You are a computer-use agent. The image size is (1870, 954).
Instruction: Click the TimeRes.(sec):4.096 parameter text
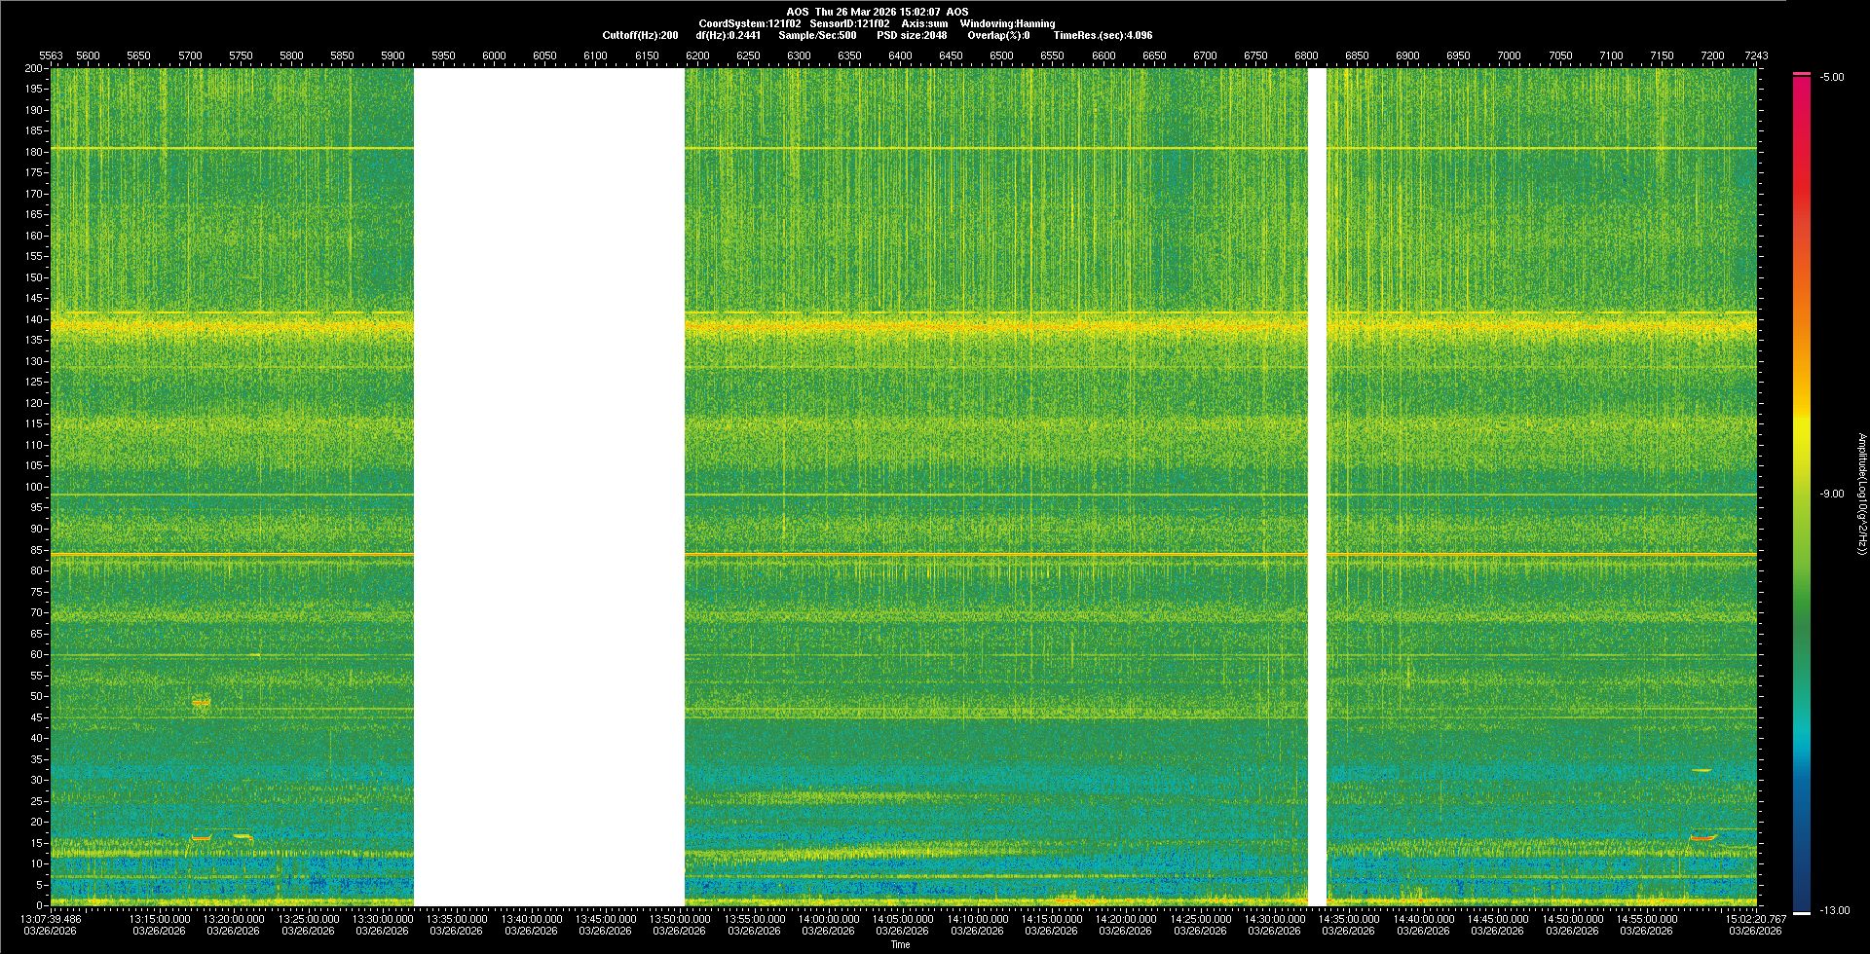[1103, 35]
